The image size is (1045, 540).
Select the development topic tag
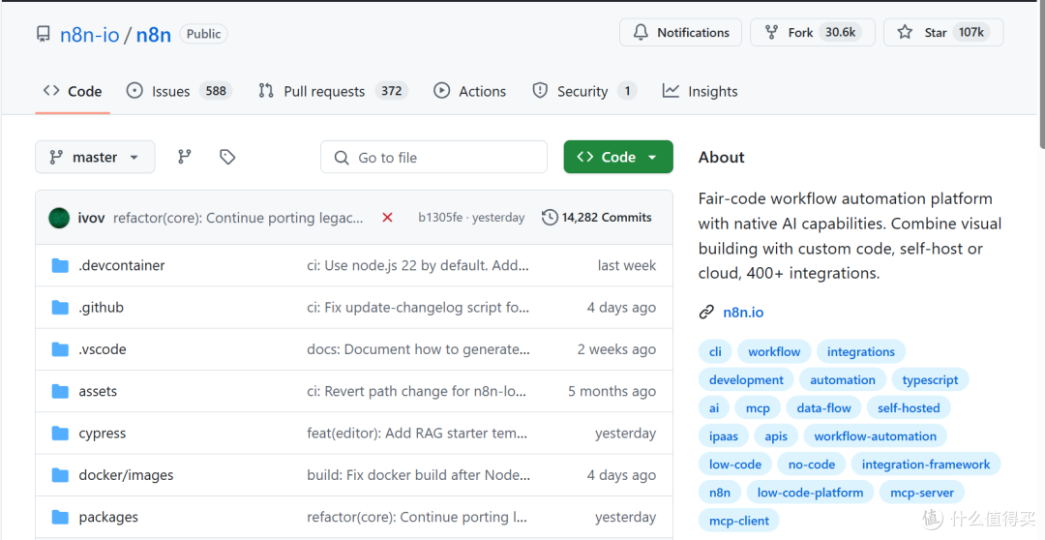coord(746,380)
